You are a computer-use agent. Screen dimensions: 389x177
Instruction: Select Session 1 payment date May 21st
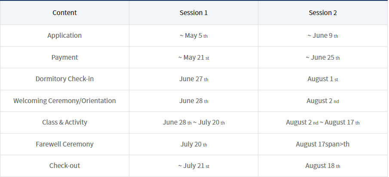[193, 57]
